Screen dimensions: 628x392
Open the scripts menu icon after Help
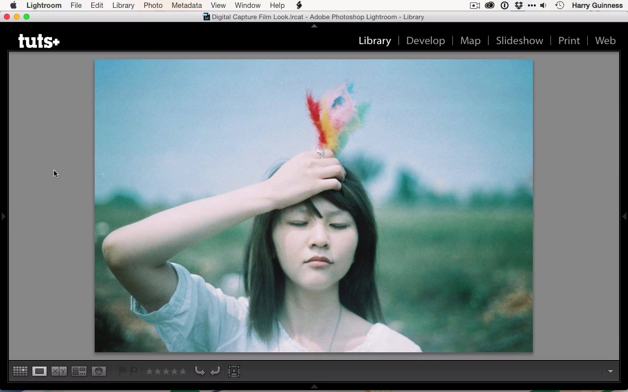pyautogui.click(x=299, y=5)
